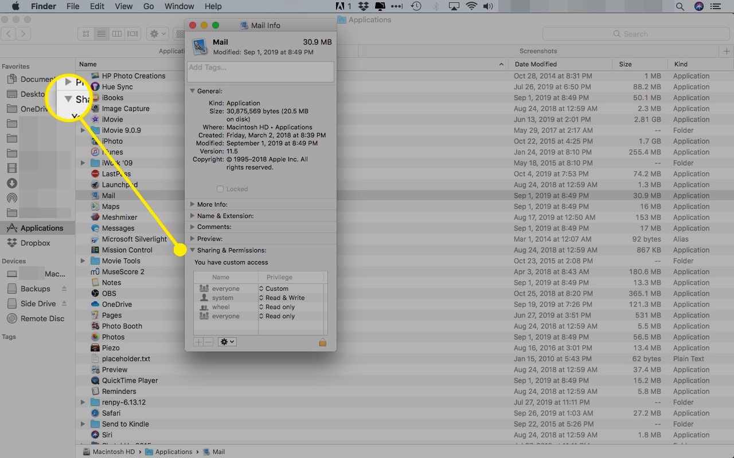Collapse the General section
Image resolution: width=734 pixels, height=458 pixels.
192,91
